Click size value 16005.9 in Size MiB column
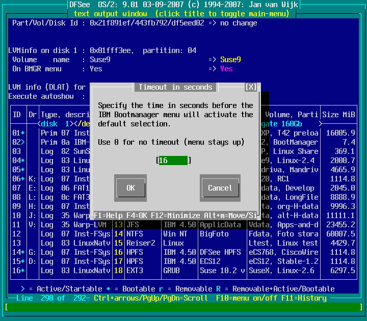 click(340, 133)
